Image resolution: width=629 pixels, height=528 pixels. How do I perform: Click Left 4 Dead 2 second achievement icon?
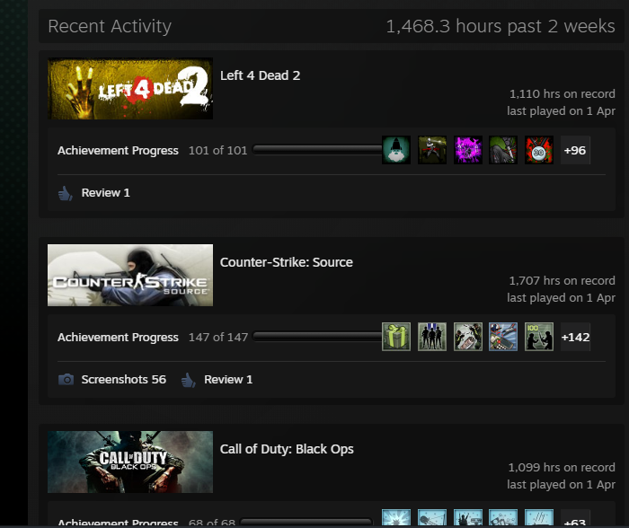pyautogui.click(x=432, y=150)
